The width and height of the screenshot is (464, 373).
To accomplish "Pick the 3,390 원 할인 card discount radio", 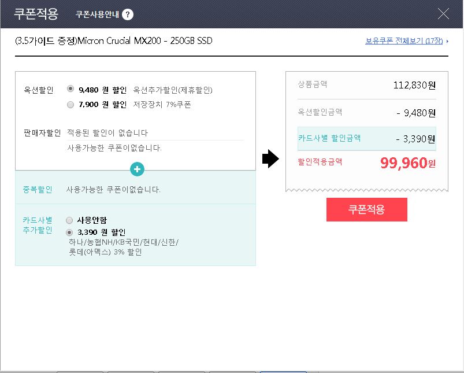I will (70, 232).
